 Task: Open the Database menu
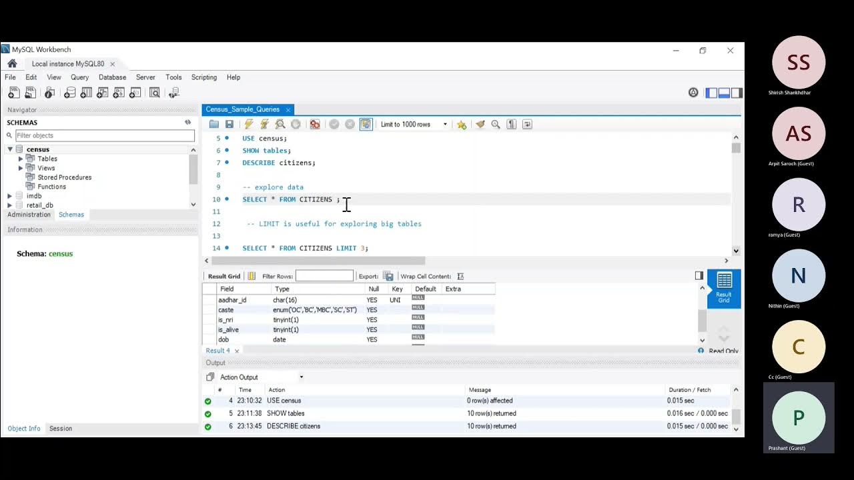(x=112, y=77)
